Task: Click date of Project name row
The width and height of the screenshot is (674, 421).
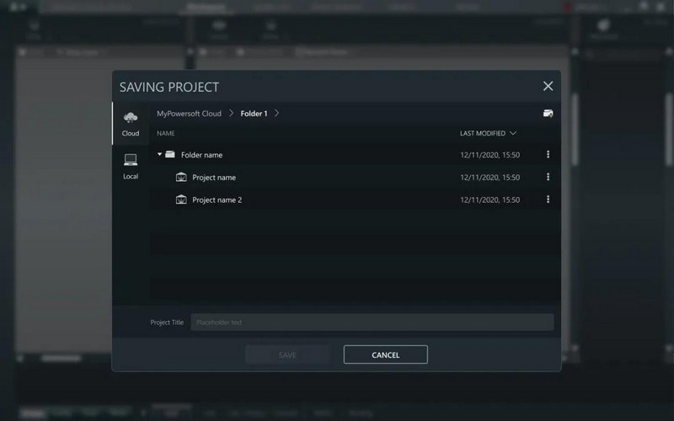Action: (490, 177)
